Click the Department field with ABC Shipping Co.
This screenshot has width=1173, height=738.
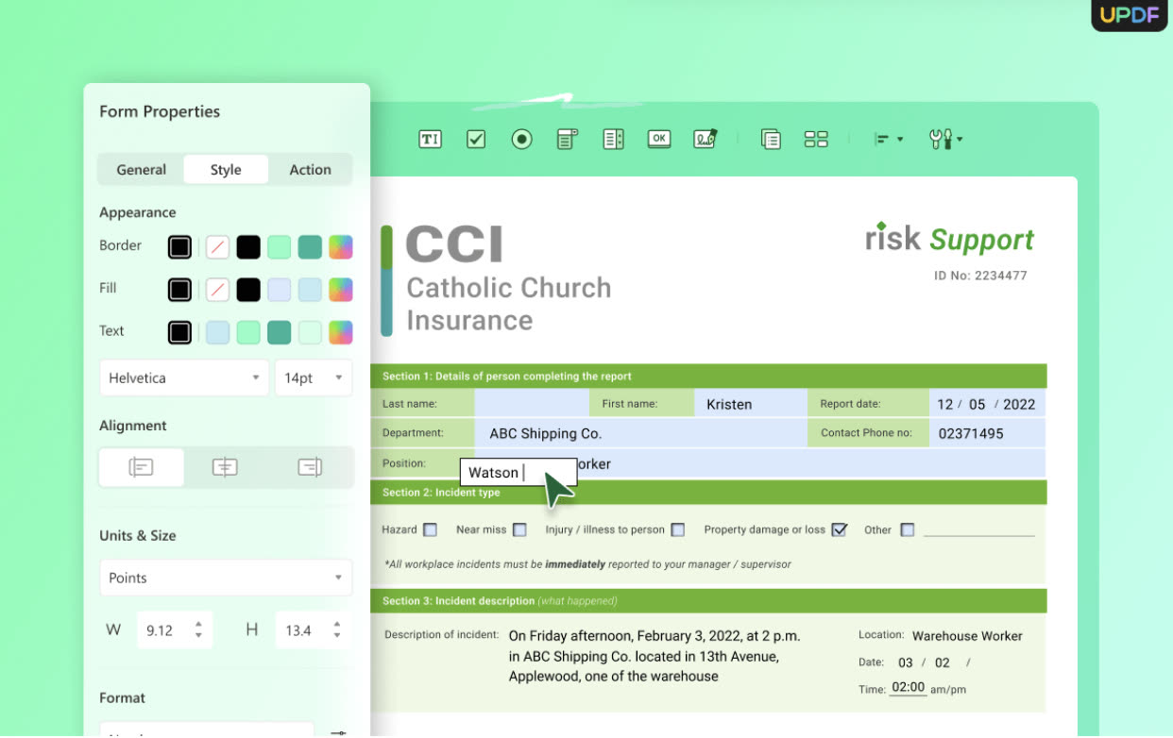[640, 434]
